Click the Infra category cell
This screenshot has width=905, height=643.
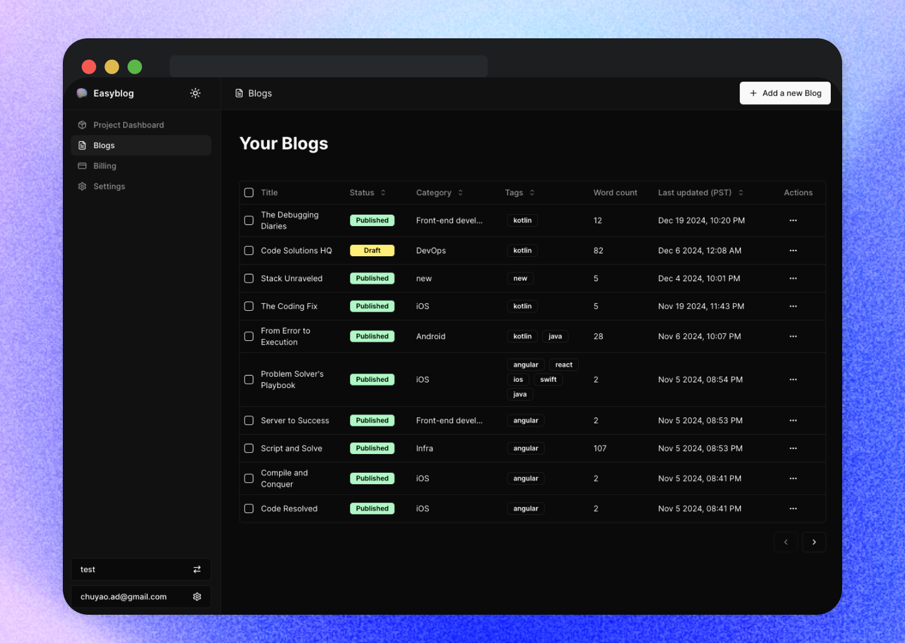click(424, 448)
